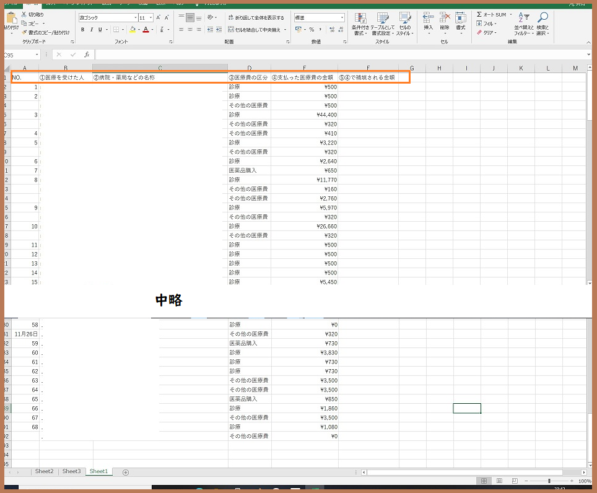Switch to the Sheet3 tab
This screenshot has height=493, width=597.
point(72,471)
